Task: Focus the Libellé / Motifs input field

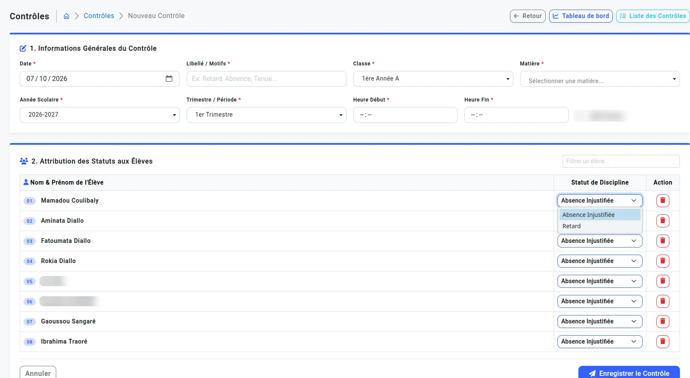Action: 266,79
